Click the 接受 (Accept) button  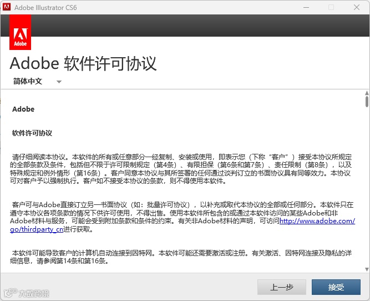coord(336,287)
